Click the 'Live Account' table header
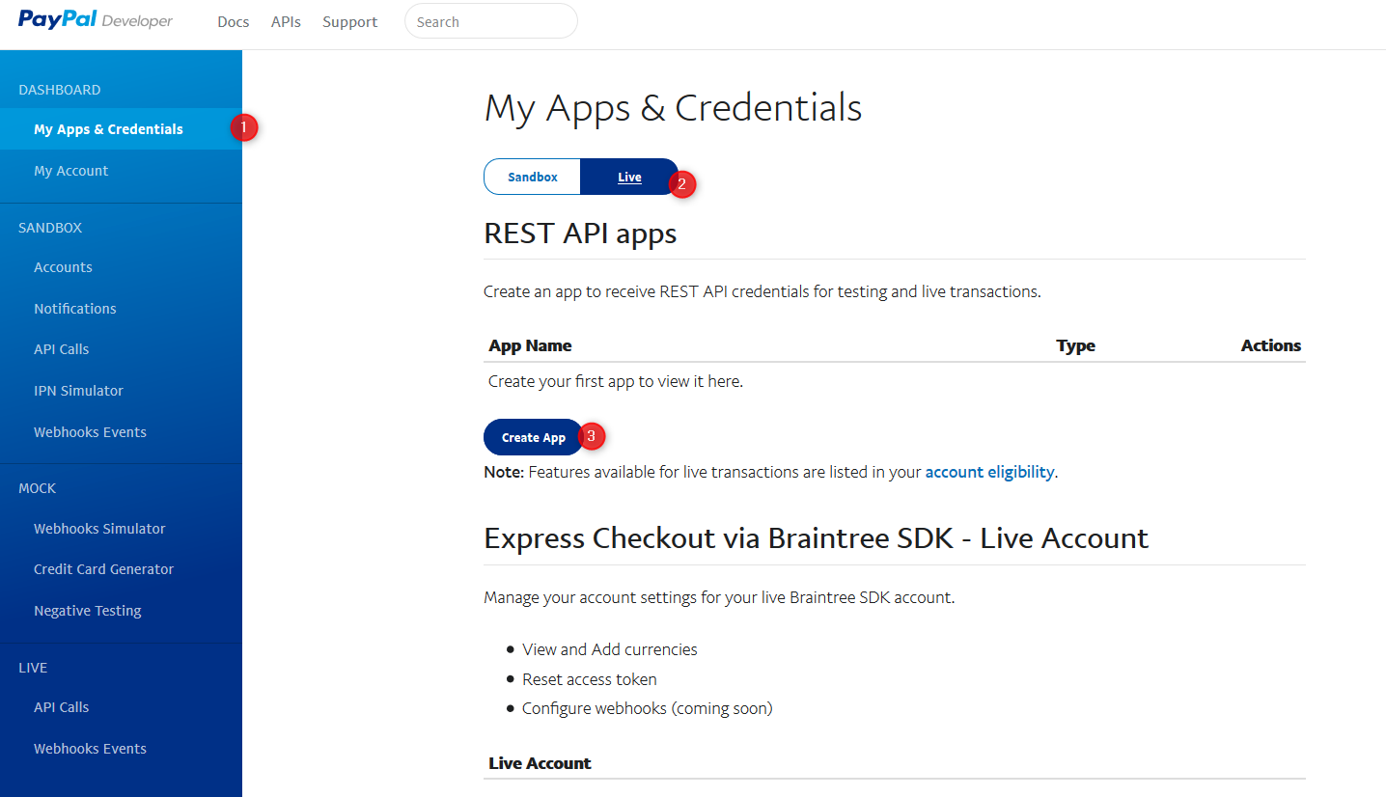 (x=540, y=763)
